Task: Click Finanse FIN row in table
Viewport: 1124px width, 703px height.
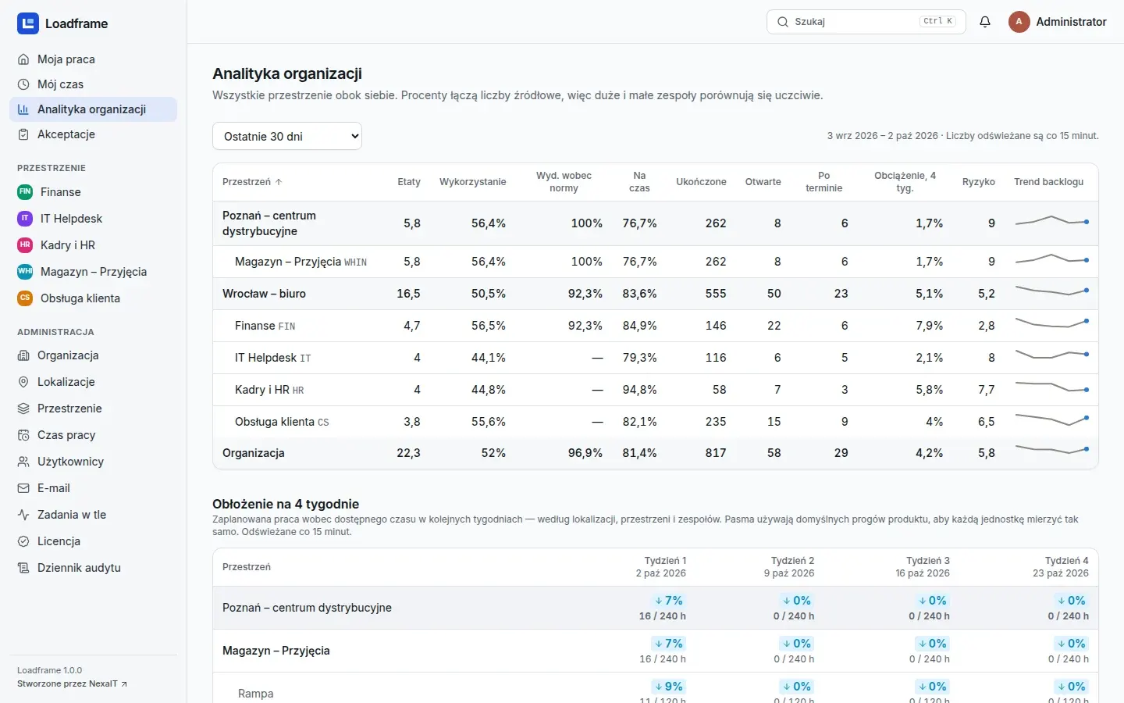Action: (x=656, y=326)
